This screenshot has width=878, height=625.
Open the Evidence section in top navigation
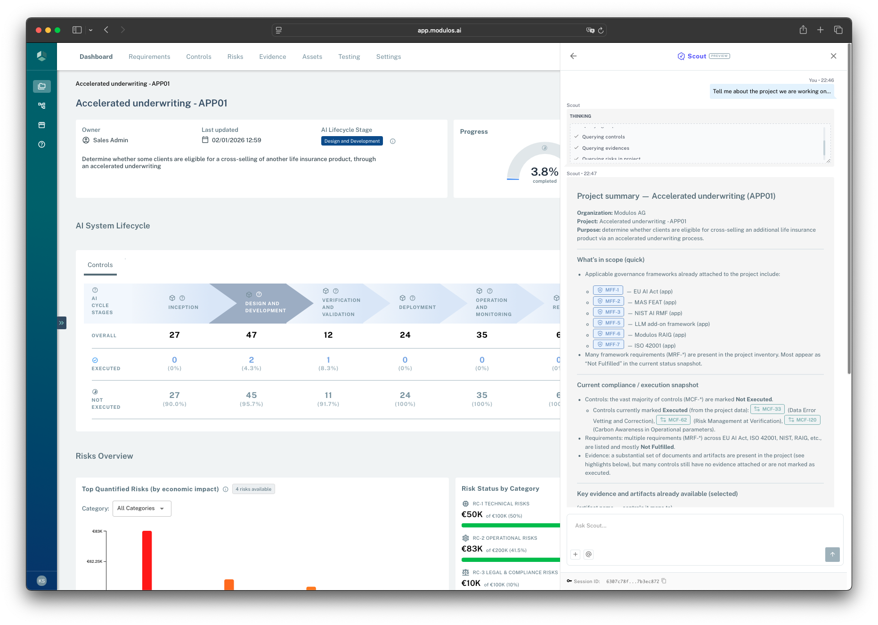(272, 57)
